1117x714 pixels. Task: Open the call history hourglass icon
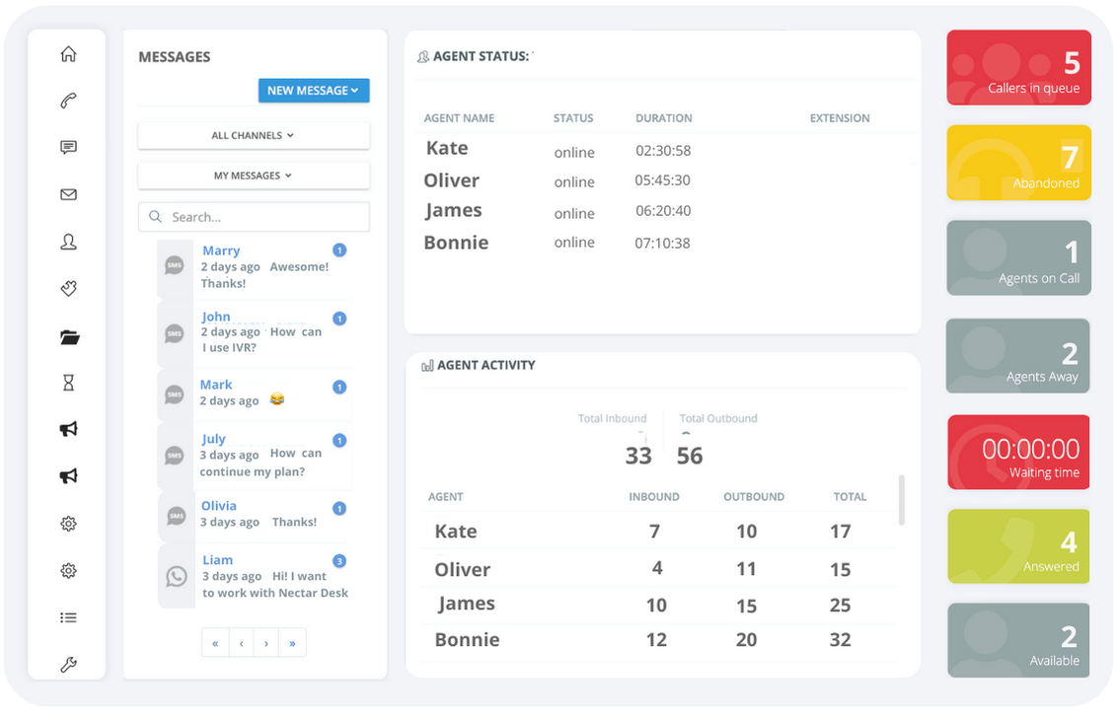tap(68, 382)
